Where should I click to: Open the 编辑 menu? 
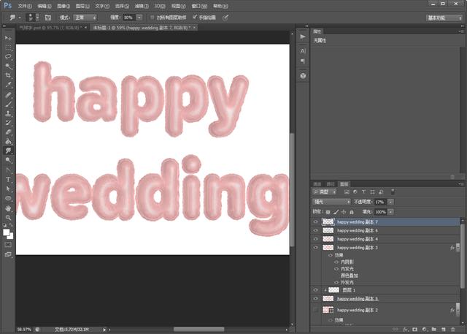45,6
